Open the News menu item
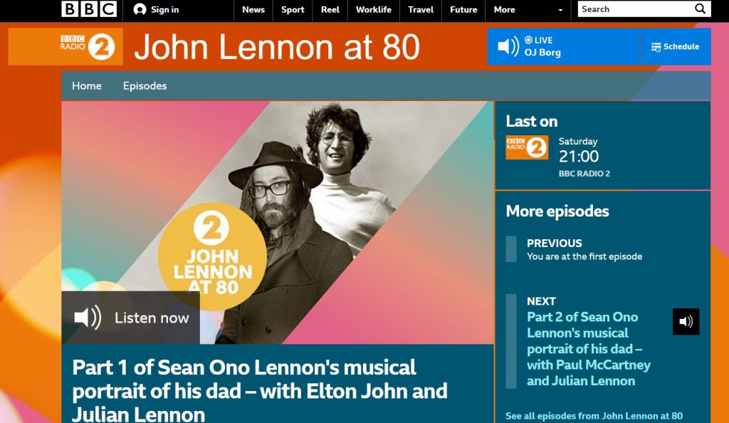The width and height of the screenshot is (729, 423). point(253,9)
